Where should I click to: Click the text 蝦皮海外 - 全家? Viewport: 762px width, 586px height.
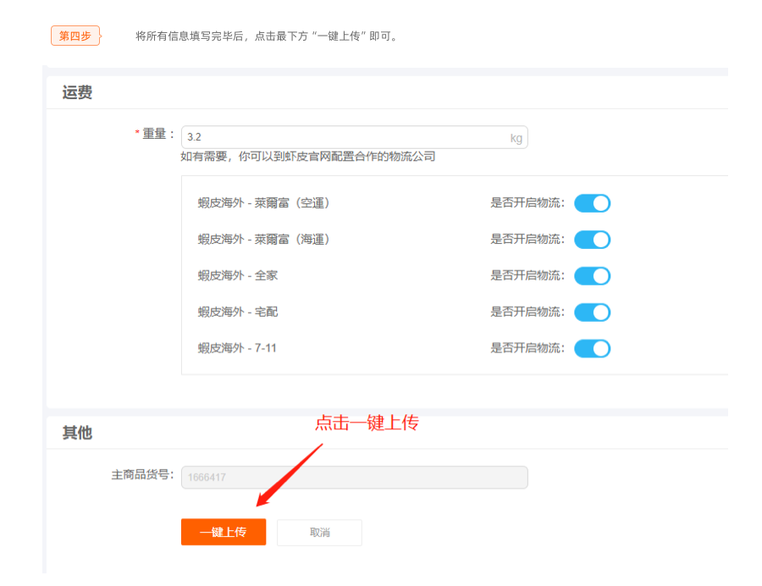click(x=238, y=275)
